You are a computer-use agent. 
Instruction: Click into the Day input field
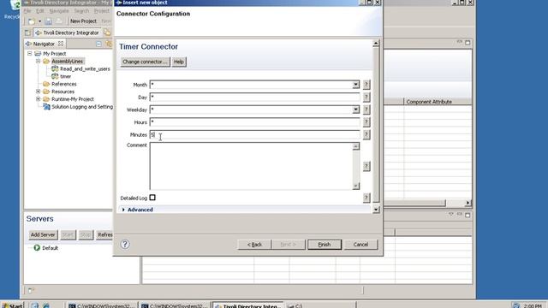click(255, 97)
